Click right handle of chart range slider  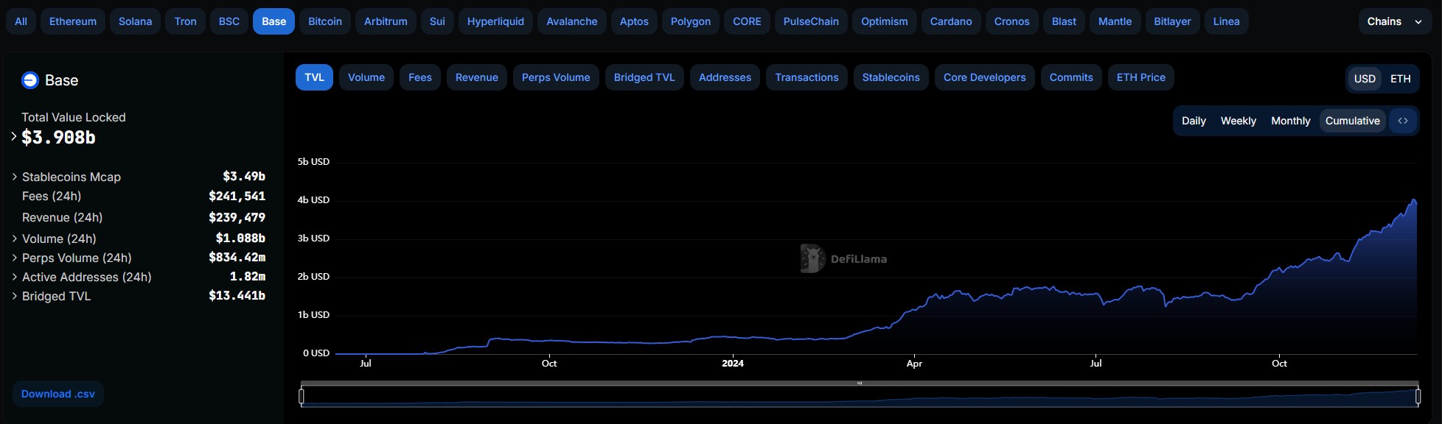pyautogui.click(x=1418, y=396)
